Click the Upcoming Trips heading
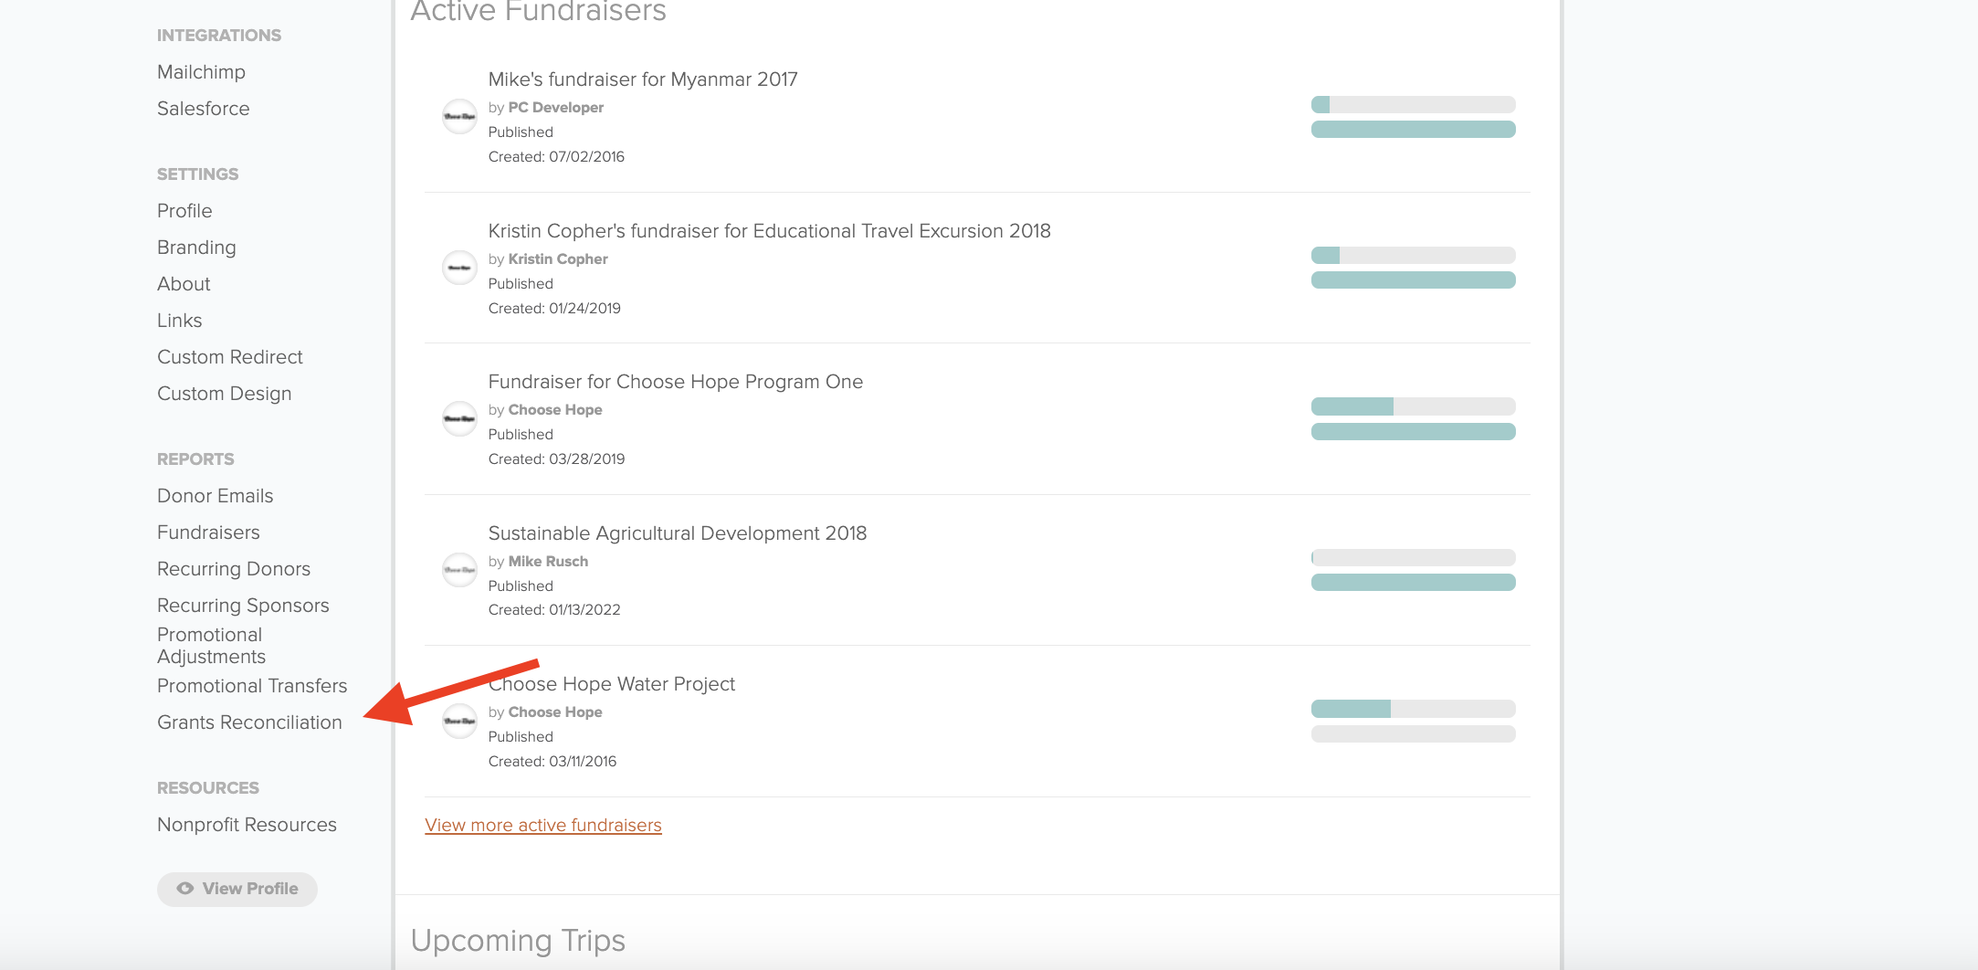This screenshot has height=970, width=1978. [x=518, y=941]
